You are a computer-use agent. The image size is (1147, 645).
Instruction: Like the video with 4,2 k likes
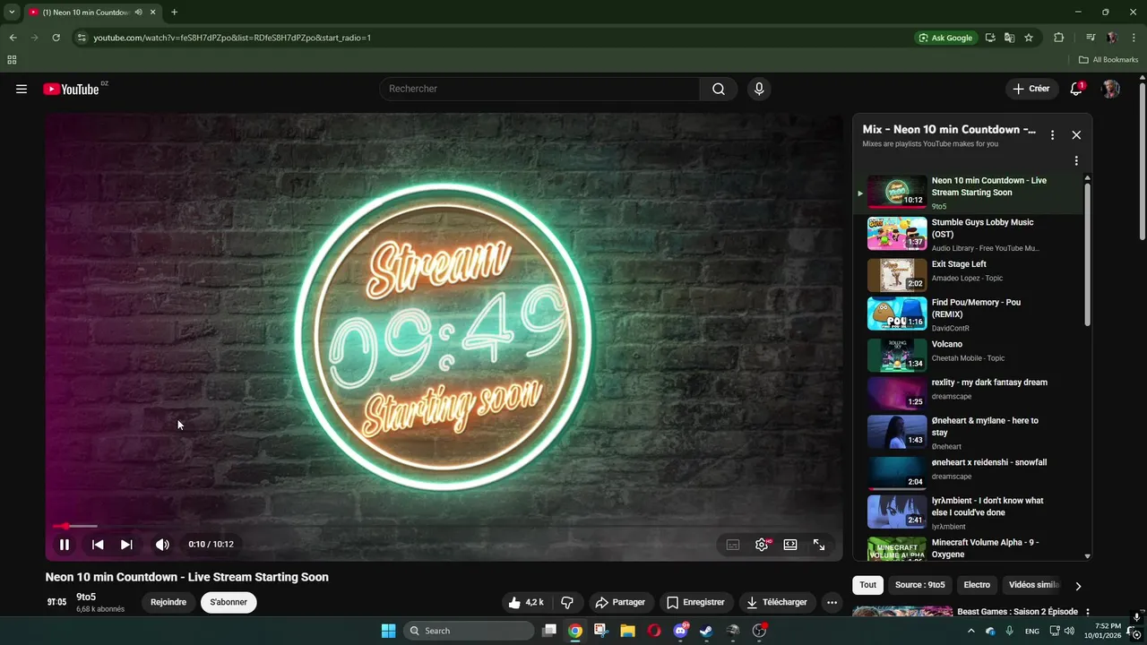526,602
